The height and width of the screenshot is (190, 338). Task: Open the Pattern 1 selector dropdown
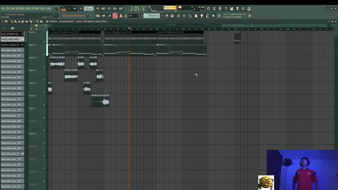coord(152,16)
